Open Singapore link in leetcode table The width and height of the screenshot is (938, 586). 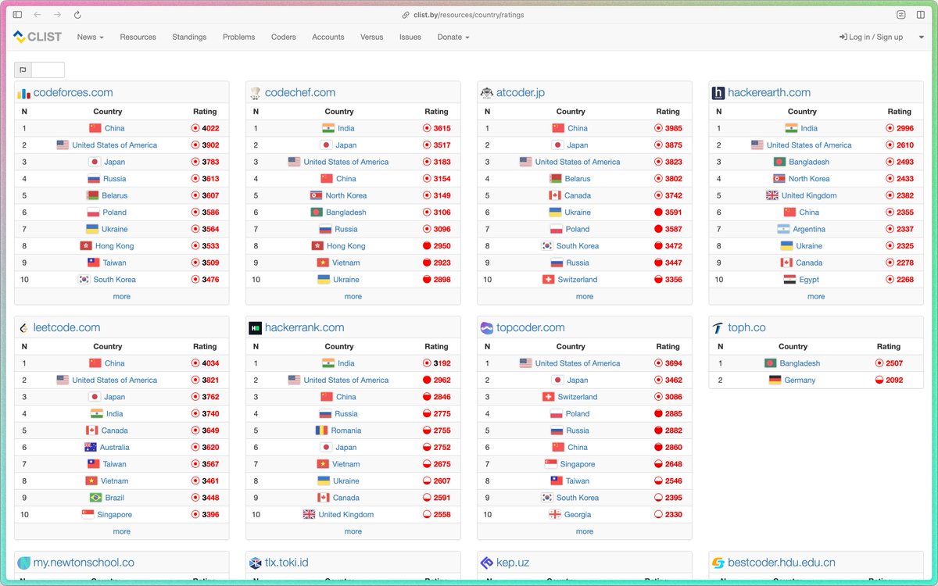(115, 515)
